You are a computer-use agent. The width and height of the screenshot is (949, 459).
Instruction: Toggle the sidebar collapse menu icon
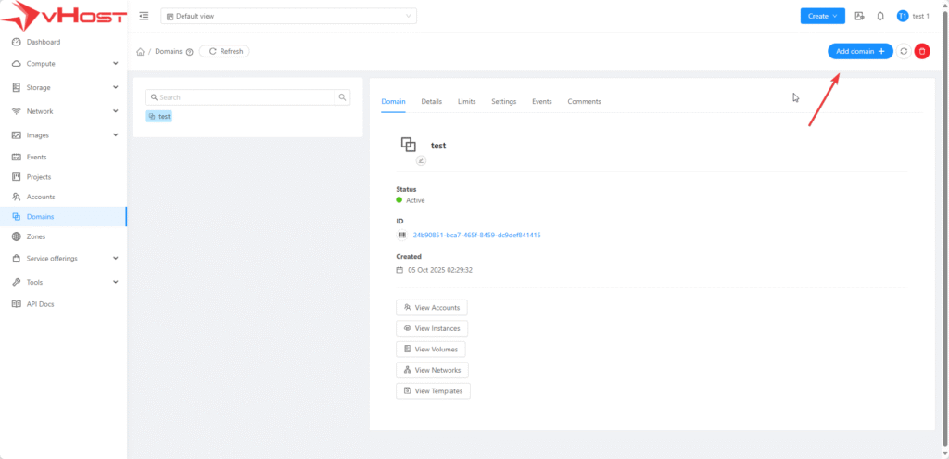pos(144,16)
